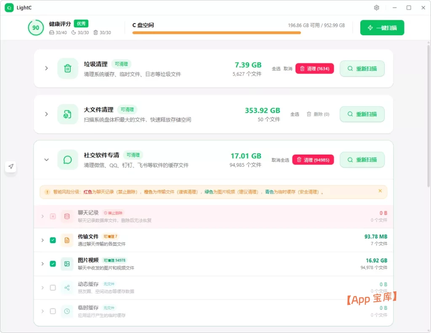Click the trash can icon of 垃圾清理 card

(x=68, y=68)
